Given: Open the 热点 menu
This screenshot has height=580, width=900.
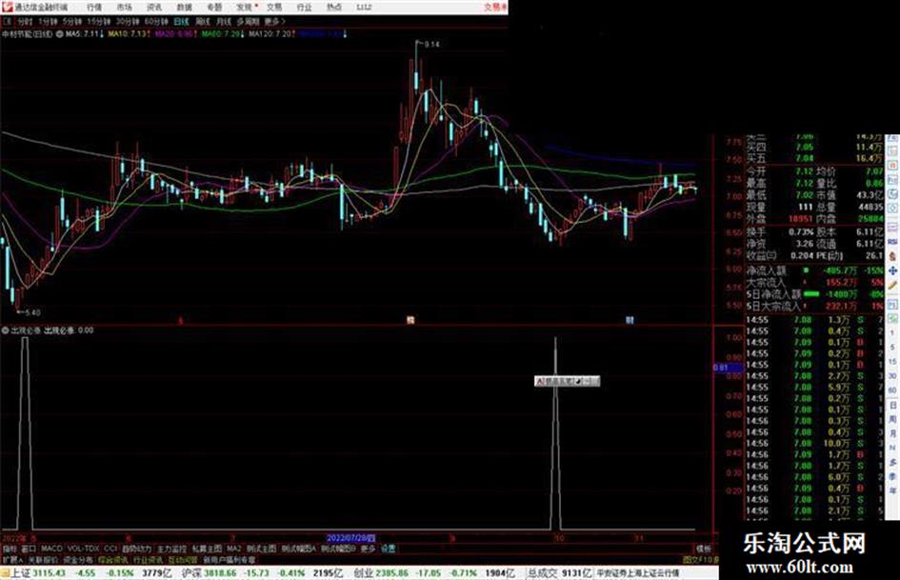Looking at the screenshot, I should coord(334,8).
